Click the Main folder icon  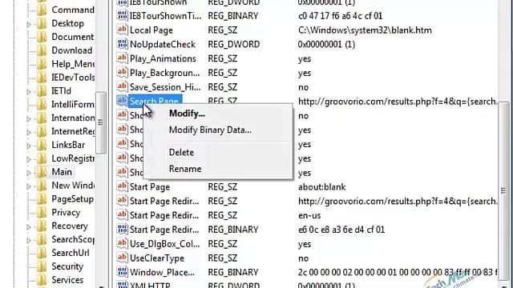(x=42, y=172)
